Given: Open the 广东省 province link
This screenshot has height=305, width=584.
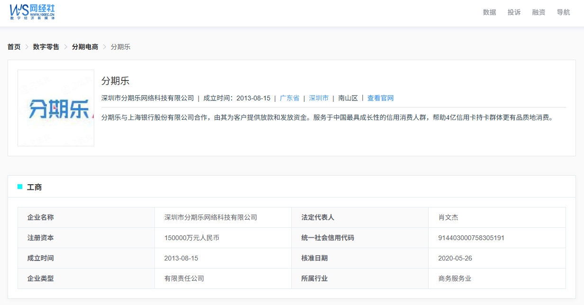Looking at the screenshot, I should tap(289, 98).
